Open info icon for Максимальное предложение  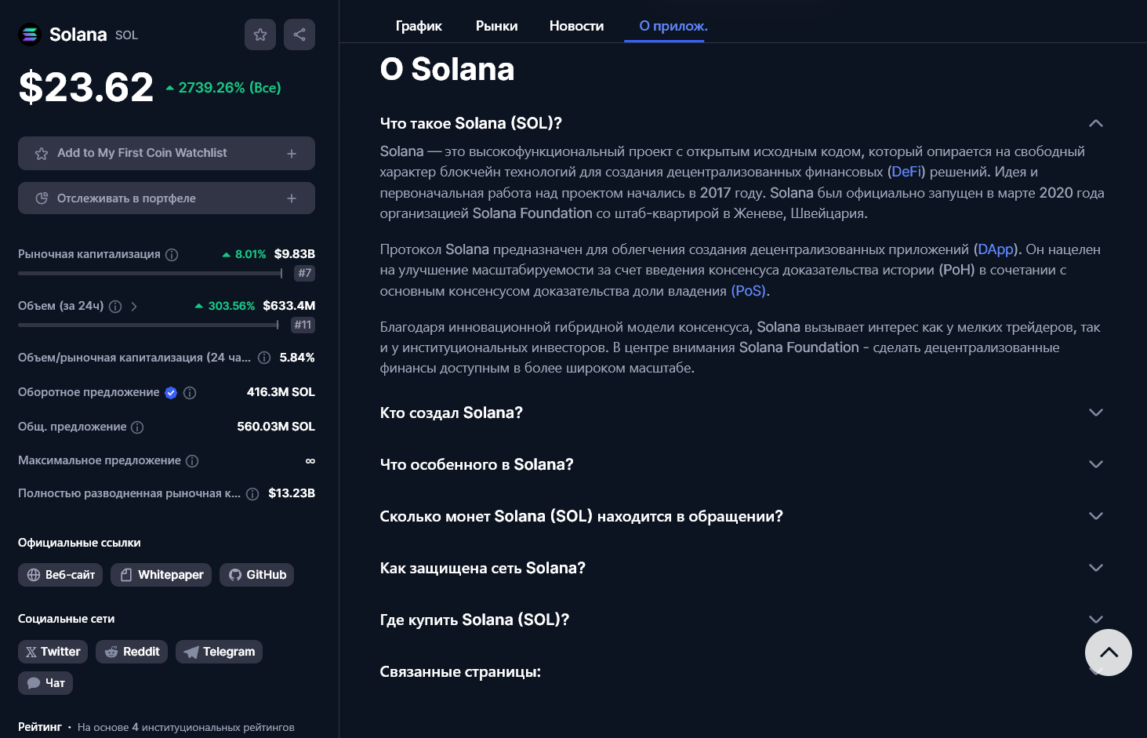pos(192,461)
